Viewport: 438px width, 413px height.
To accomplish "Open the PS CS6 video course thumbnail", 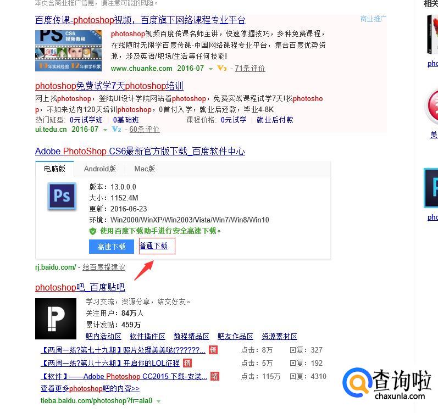I will pos(68,51).
